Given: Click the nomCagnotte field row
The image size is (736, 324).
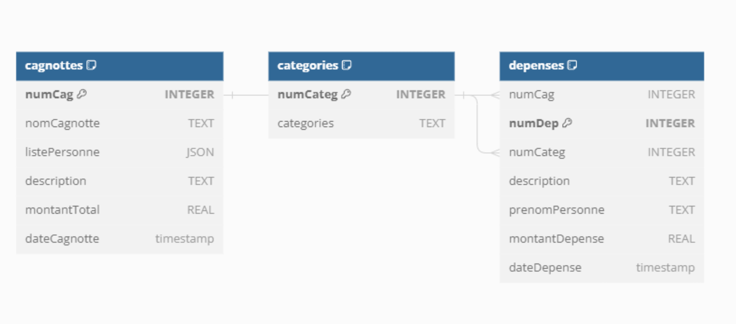Looking at the screenshot, I should (x=119, y=123).
